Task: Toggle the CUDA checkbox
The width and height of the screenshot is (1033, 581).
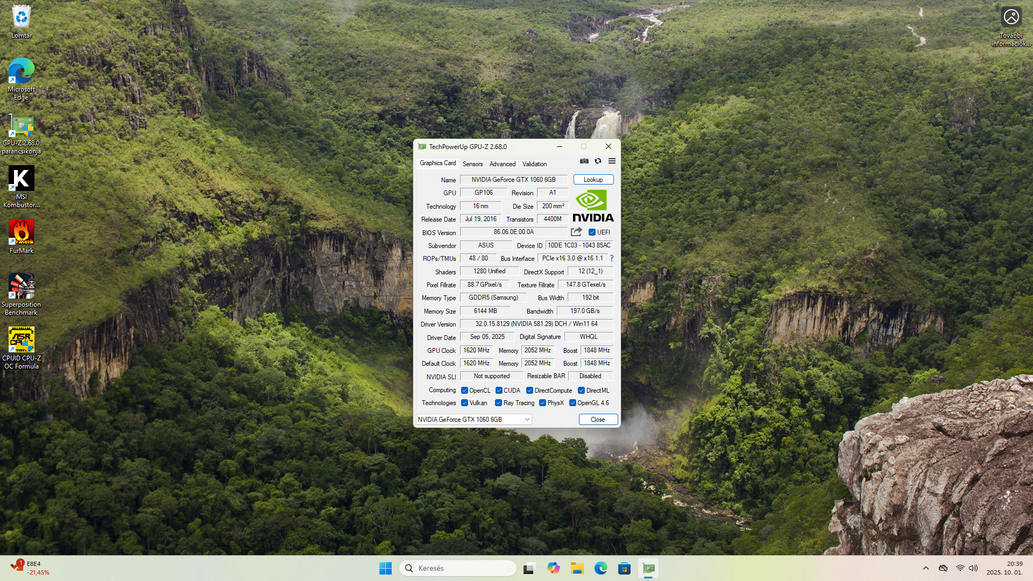Action: (x=499, y=391)
